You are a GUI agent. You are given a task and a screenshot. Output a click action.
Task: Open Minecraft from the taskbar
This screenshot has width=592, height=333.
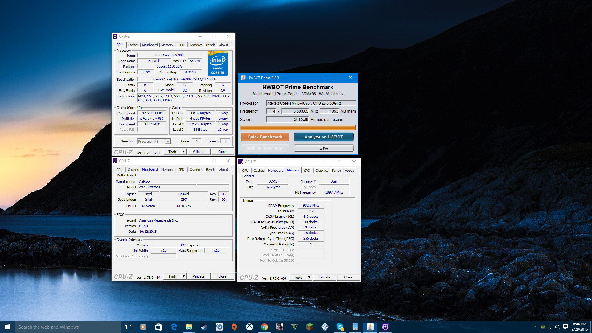click(x=310, y=327)
